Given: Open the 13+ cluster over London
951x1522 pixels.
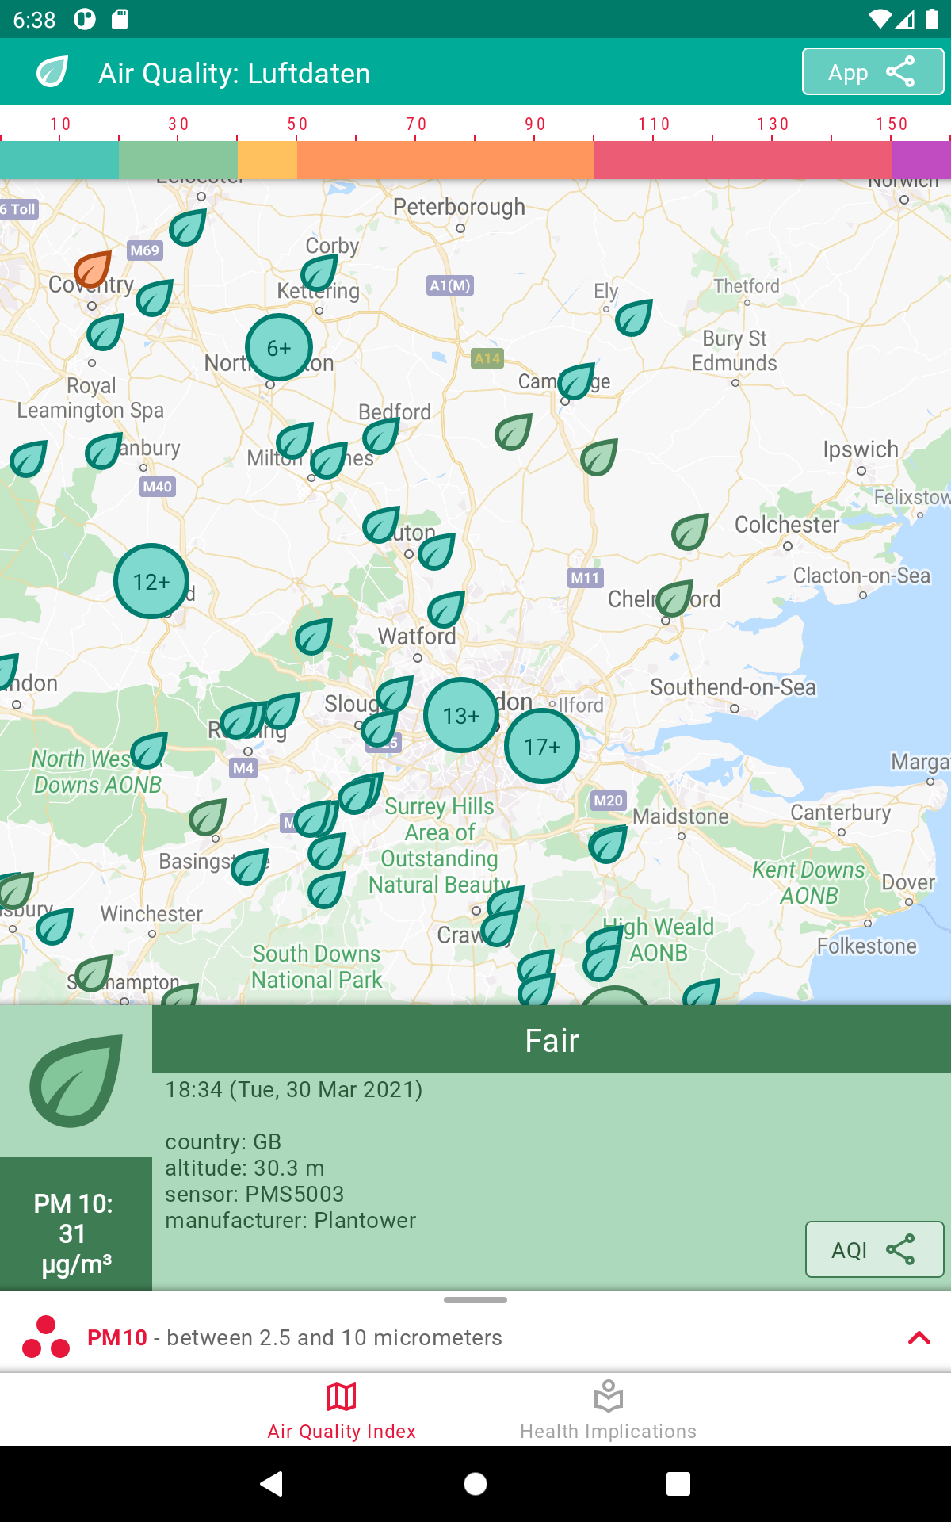Looking at the screenshot, I should [x=460, y=716].
